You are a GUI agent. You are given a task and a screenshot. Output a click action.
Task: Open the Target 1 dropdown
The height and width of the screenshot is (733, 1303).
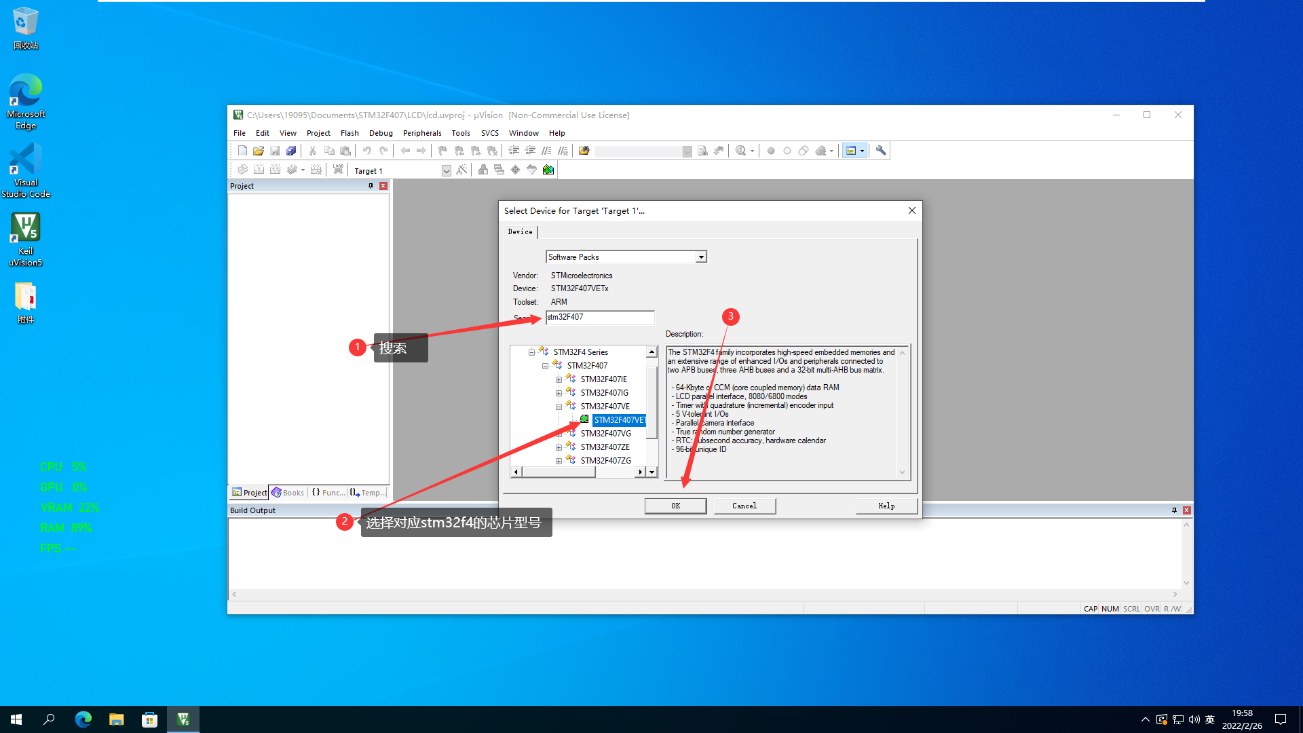446,171
